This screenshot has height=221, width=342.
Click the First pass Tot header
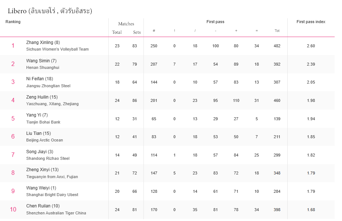pyautogui.click(x=277, y=31)
